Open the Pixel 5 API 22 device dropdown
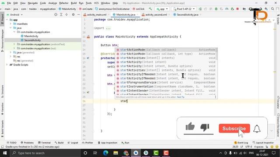This screenshot has height=157, width=280. [x=184, y=9]
